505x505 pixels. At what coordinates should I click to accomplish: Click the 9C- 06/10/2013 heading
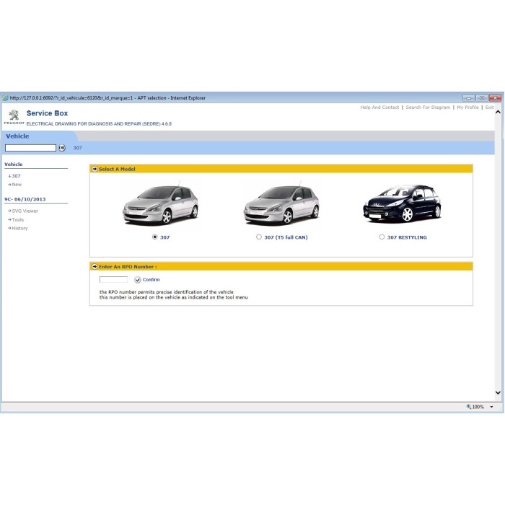click(25, 199)
